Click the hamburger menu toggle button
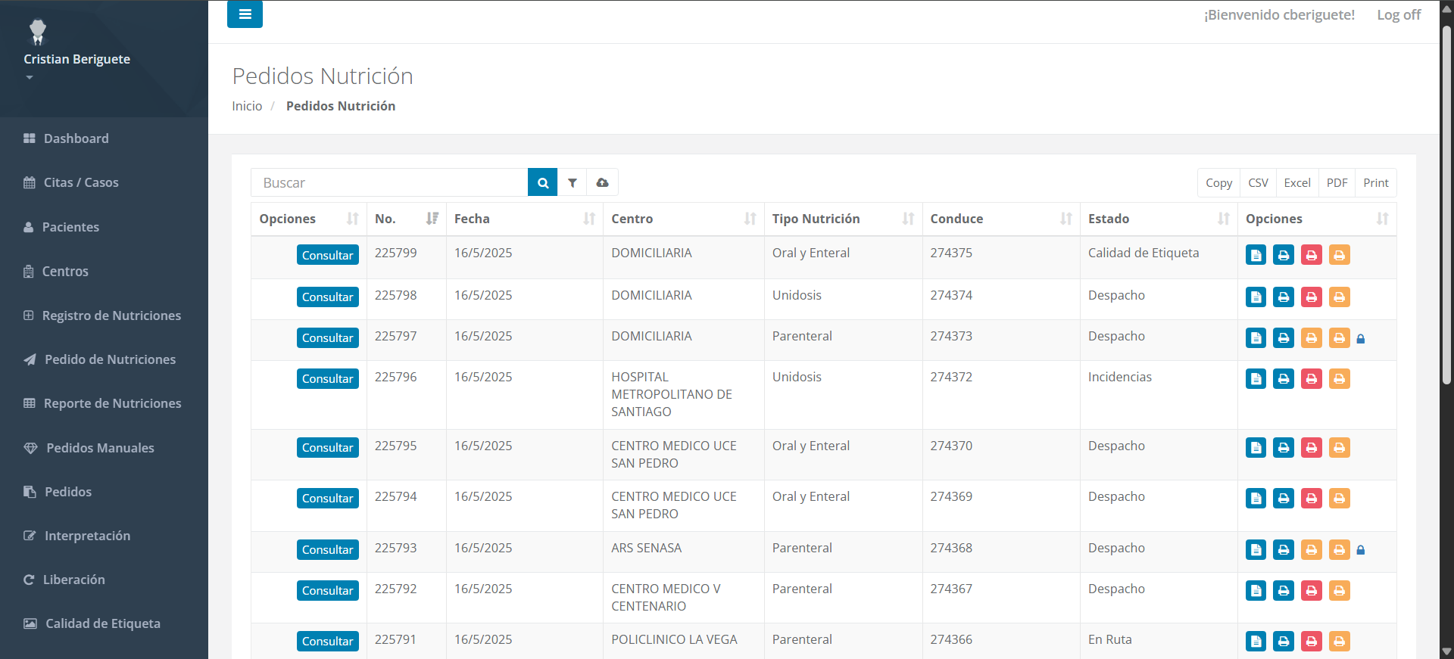 click(245, 14)
